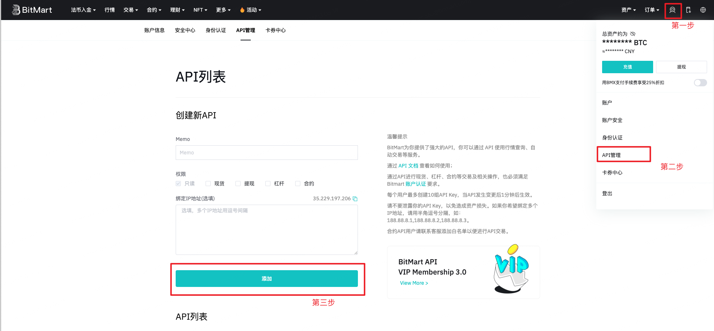714x331 pixels.
Task: Click the View More link
Action: [x=414, y=283]
